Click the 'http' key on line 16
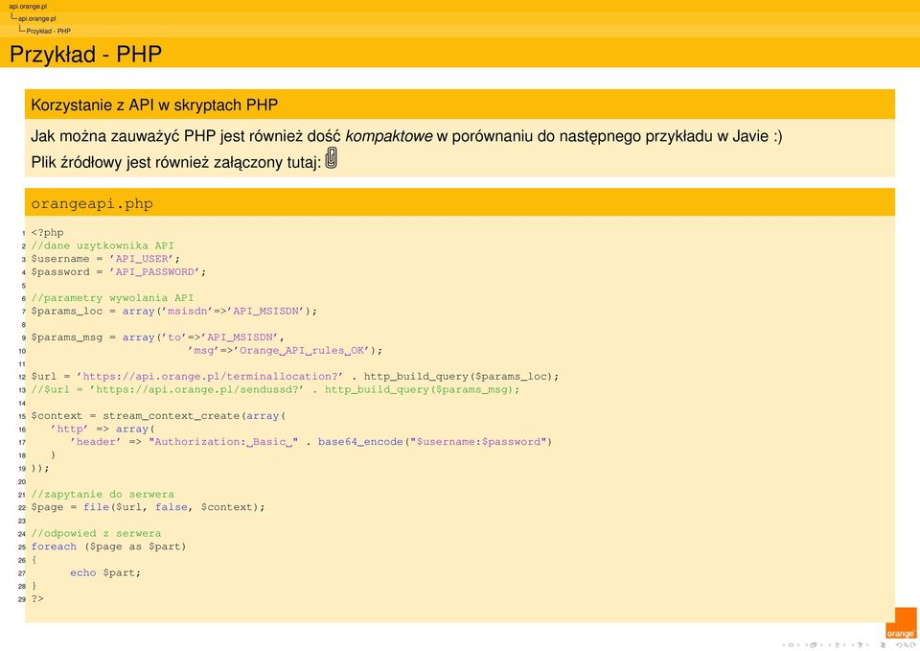This screenshot has height=651, width=920. tap(70, 430)
